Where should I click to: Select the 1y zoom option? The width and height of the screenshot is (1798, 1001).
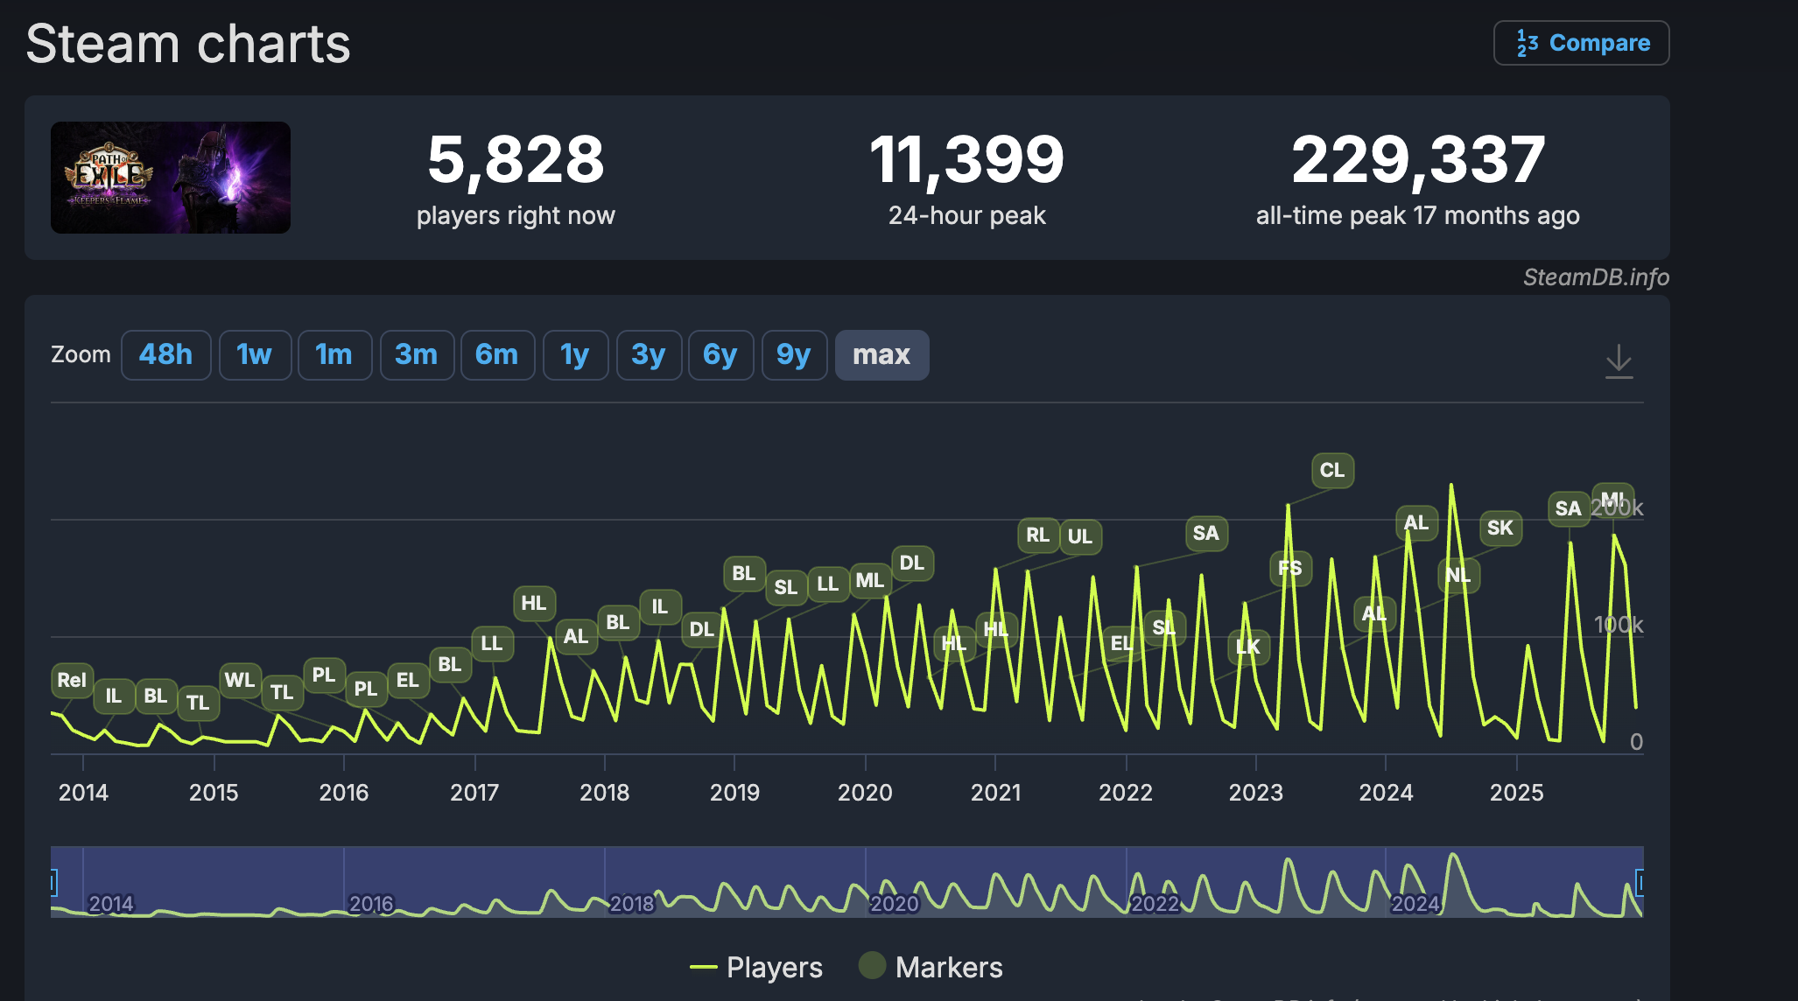click(574, 354)
